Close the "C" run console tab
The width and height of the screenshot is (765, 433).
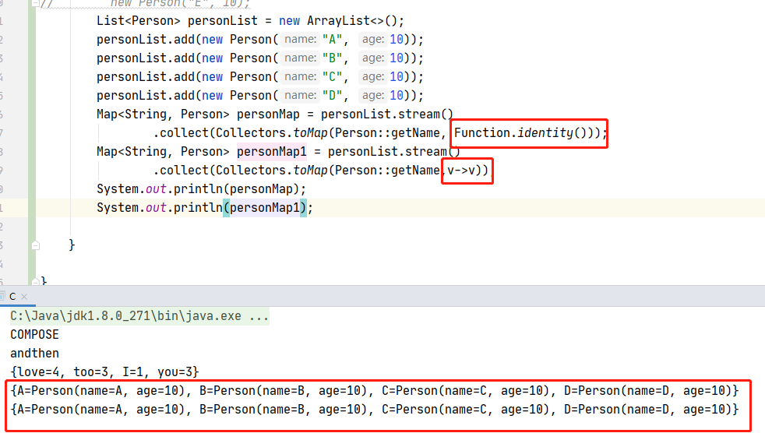26,297
